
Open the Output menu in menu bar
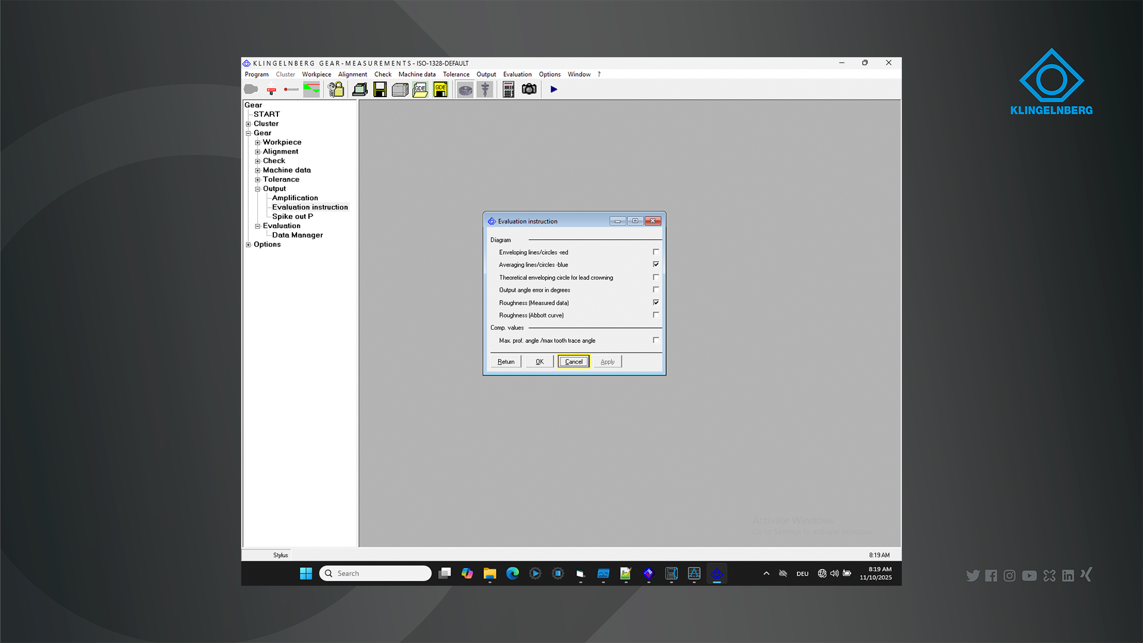pos(486,74)
